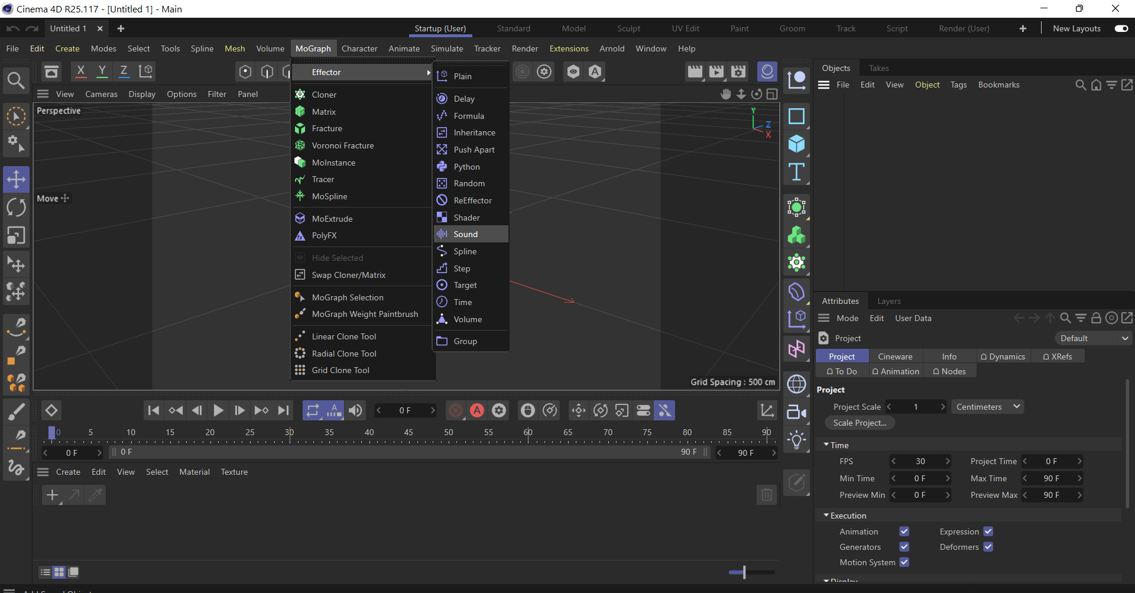Toggle timeline sound speaker icon
This screenshot has height=593, width=1135.
tap(355, 410)
